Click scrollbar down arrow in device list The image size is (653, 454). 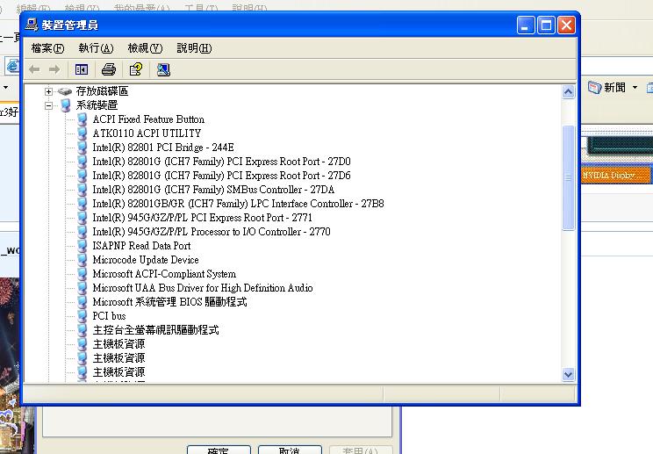(569, 374)
